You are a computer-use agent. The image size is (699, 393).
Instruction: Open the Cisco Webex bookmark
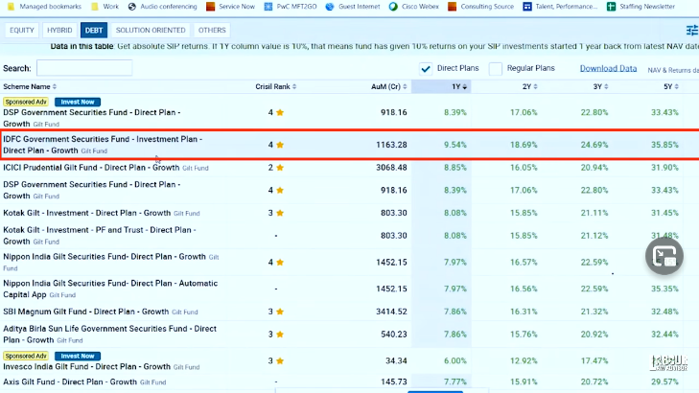pyautogui.click(x=413, y=7)
